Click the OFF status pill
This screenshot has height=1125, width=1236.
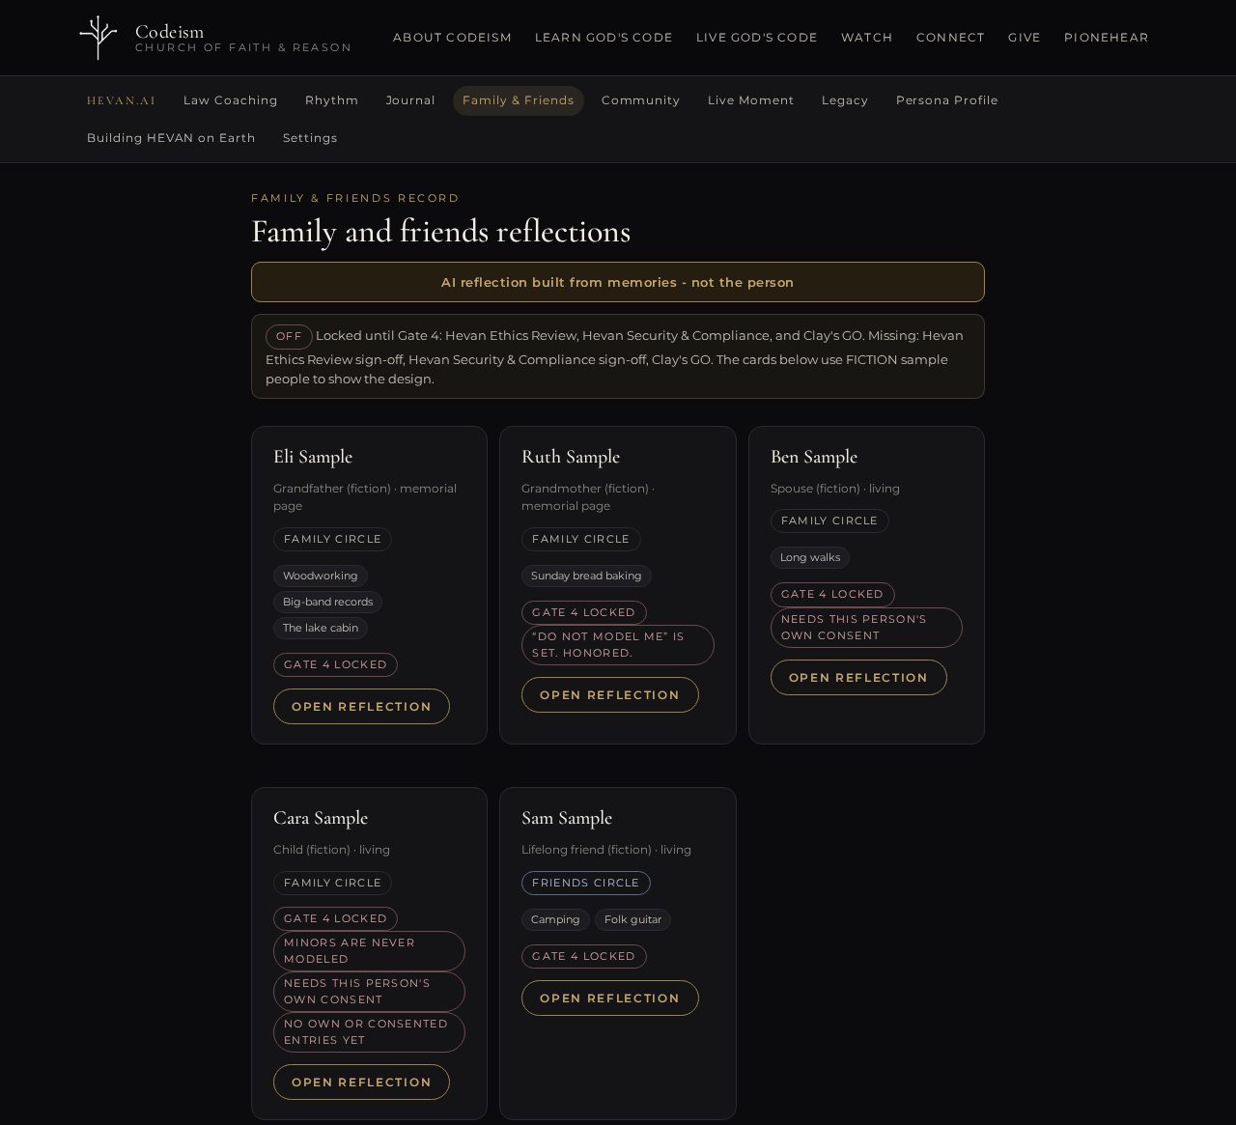[289, 336]
